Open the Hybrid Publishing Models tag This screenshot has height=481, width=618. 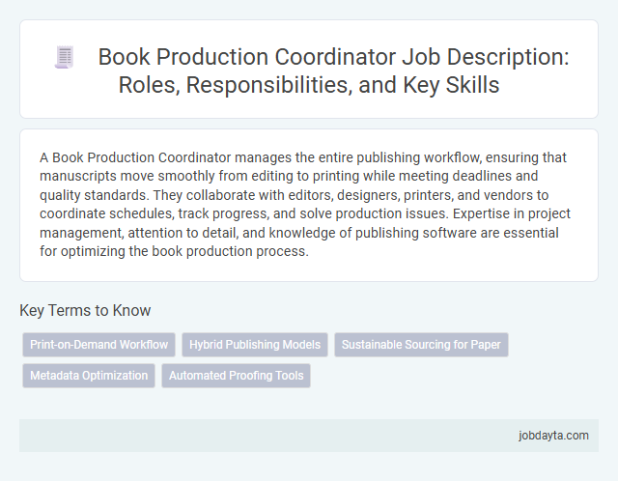click(x=255, y=345)
